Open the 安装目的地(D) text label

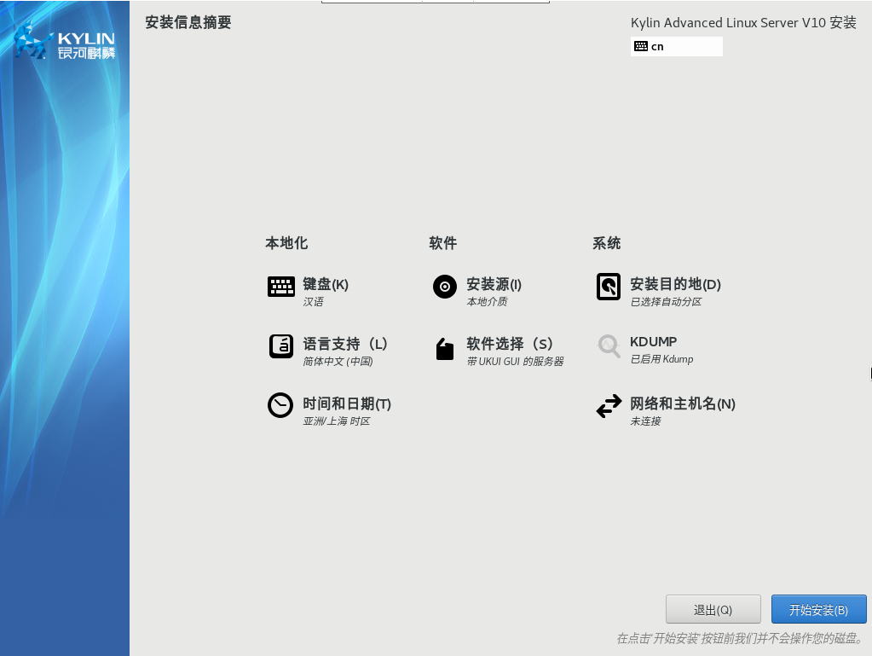675,285
